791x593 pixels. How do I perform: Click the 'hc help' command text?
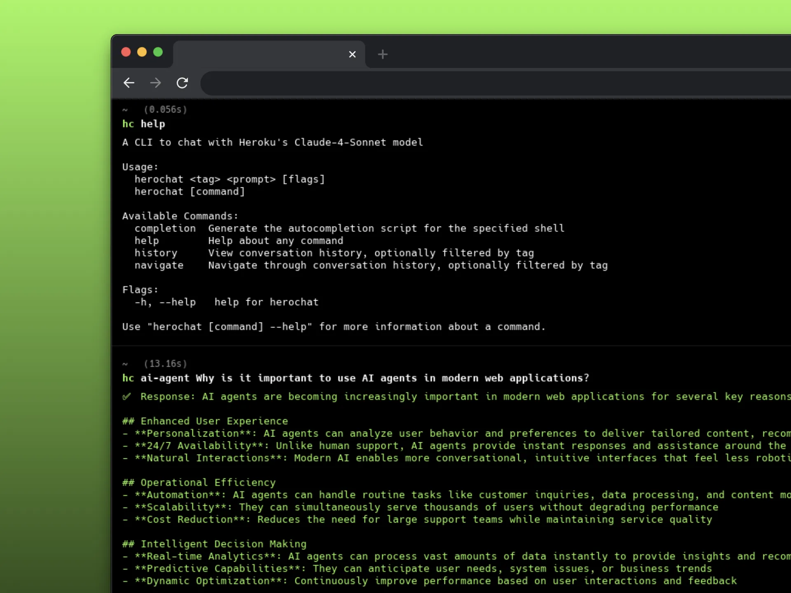click(x=143, y=124)
